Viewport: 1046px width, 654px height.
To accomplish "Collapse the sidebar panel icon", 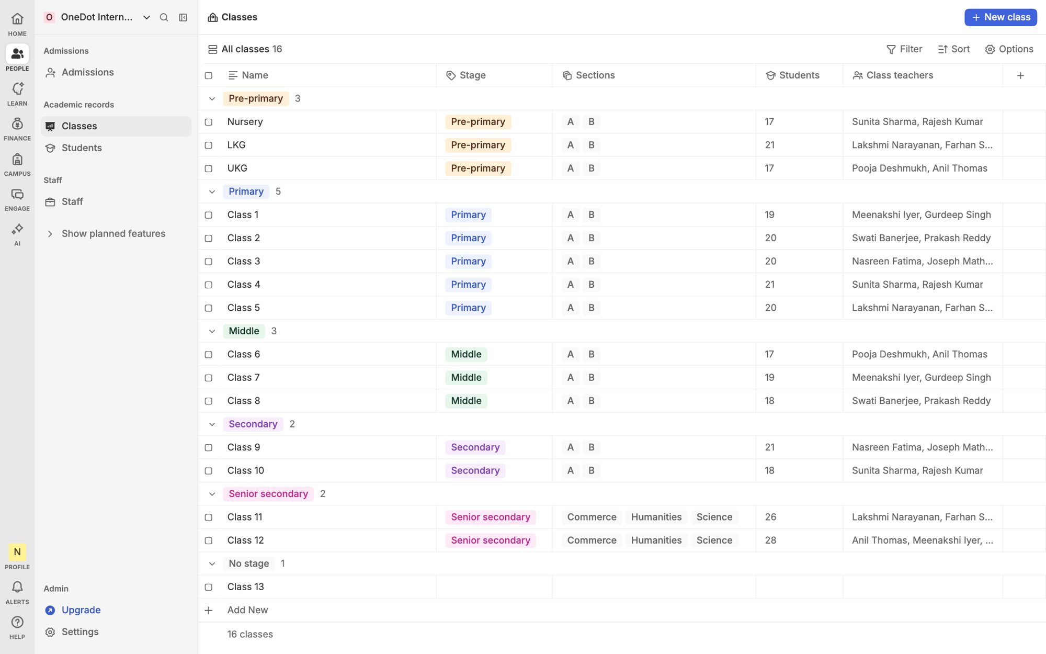I will (183, 17).
